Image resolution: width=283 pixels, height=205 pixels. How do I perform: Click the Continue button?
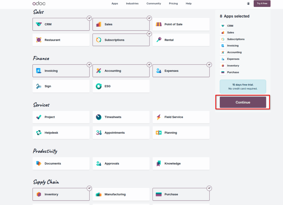click(243, 102)
